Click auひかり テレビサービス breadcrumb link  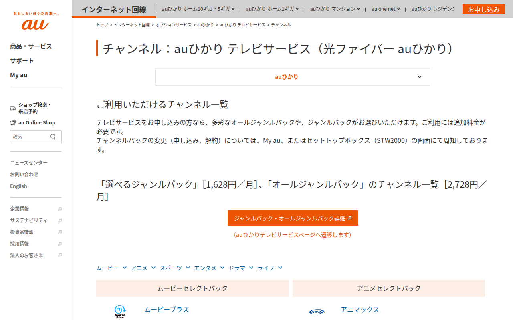(x=242, y=25)
